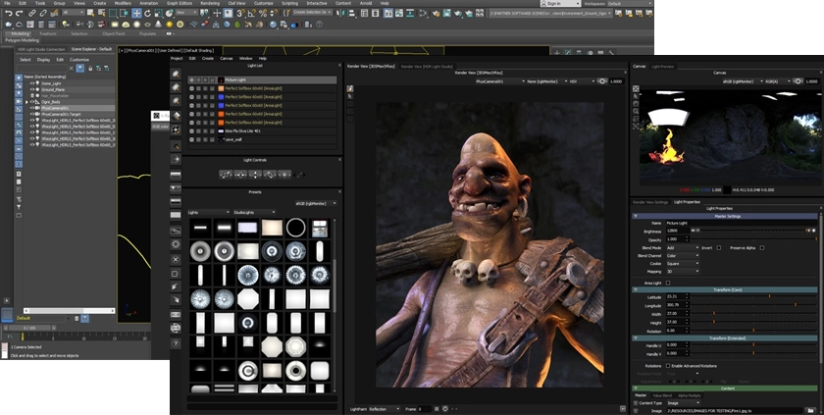Browse for image file with folder icon
The image size is (824, 415).
(811, 411)
